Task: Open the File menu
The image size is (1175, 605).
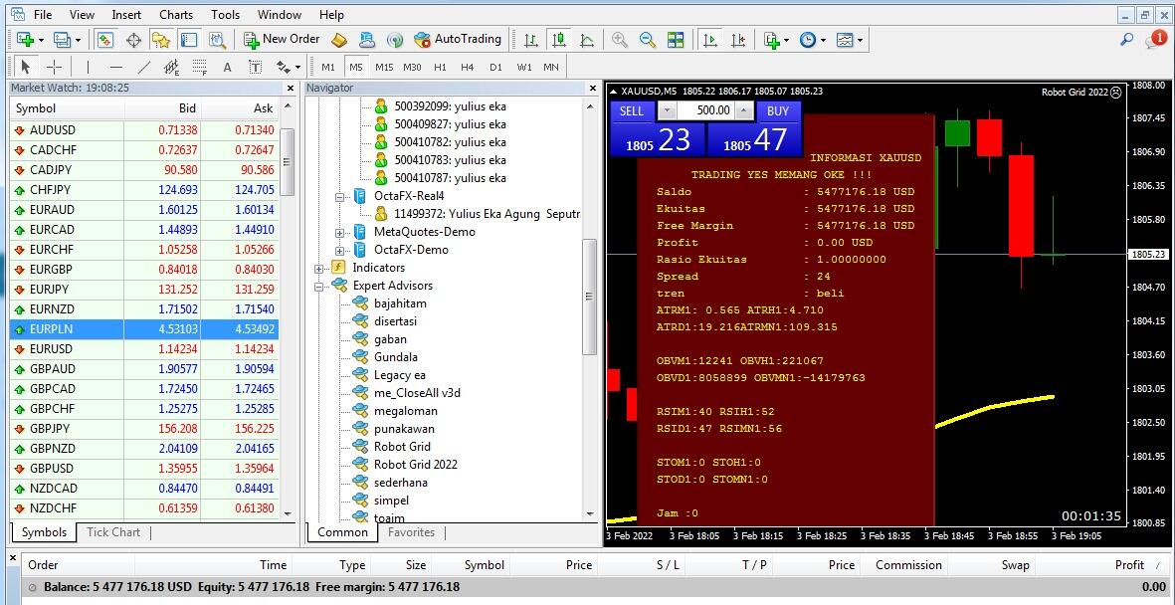Action: pyautogui.click(x=43, y=14)
